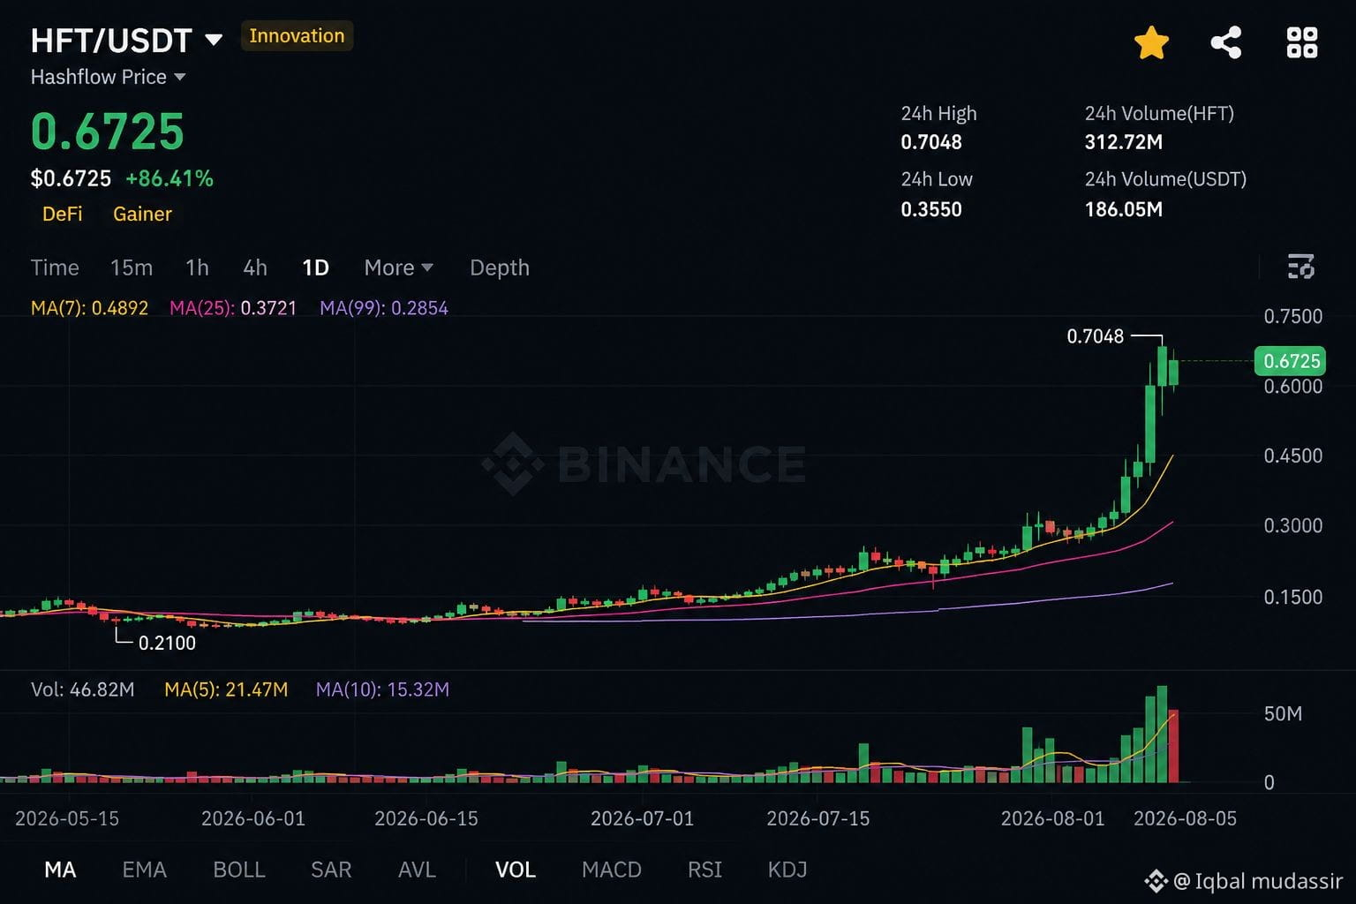Open the Iqbal mudassir author credit
Image resolution: width=1356 pixels, height=904 pixels.
pos(1244,880)
